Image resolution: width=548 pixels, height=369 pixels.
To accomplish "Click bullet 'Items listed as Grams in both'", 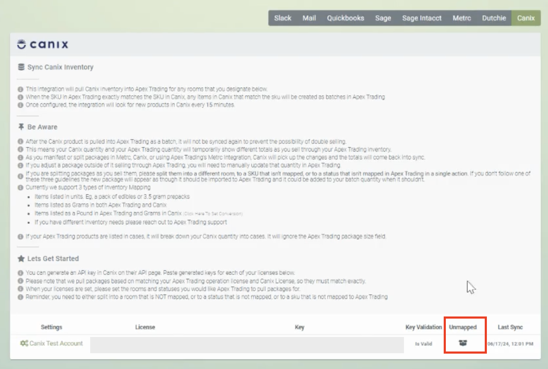I will click(100, 205).
